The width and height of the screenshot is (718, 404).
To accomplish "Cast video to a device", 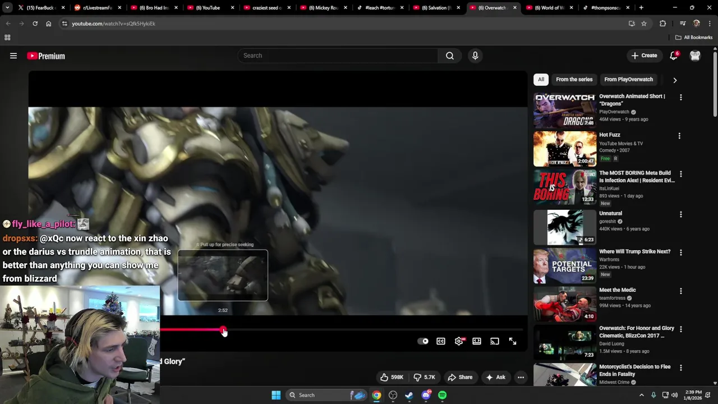I will click(495, 341).
